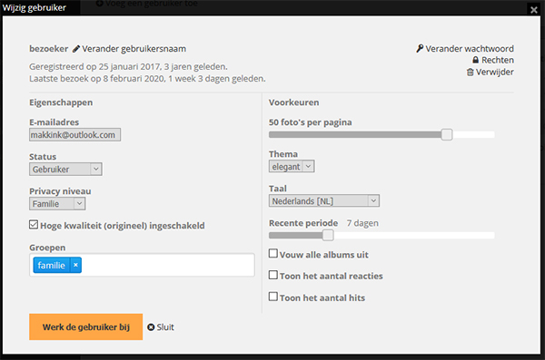Click the Sluit link
Viewport: 545px width, 360px height.
[x=165, y=327]
